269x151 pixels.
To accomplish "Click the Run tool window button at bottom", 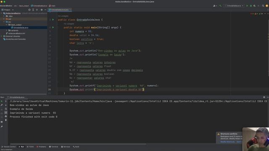I will 21,147.
